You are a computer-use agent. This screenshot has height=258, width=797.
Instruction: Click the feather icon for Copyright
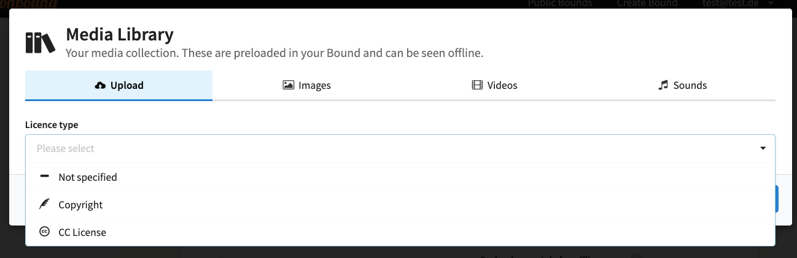click(x=44, y=205)
